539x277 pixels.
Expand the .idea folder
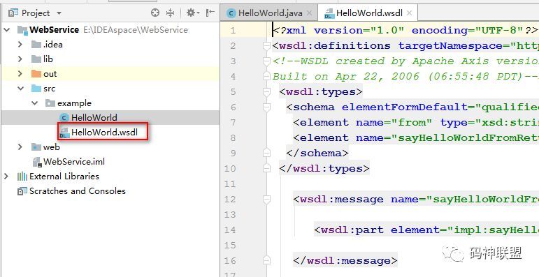(x=20, y=44)
